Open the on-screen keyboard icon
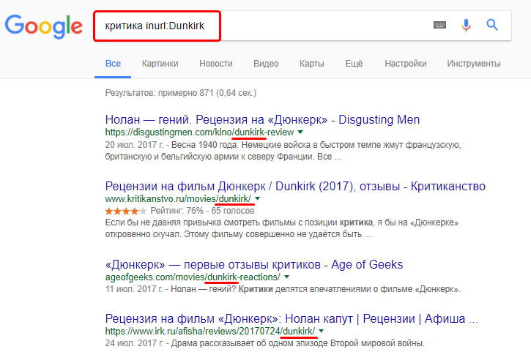This screenshot has width=531, height=363. click(x=439, y=25)
